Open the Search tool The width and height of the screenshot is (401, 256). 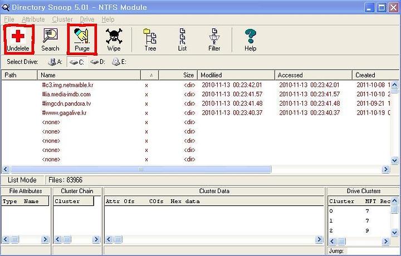point(50,40)
